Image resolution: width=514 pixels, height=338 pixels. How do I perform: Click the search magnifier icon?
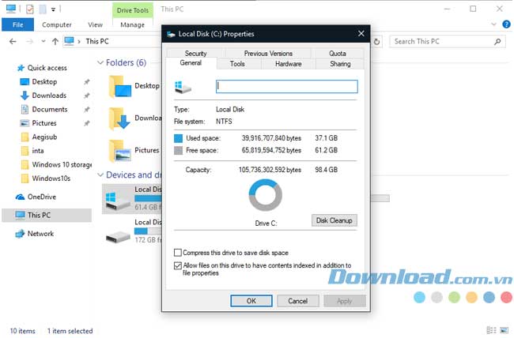point(497,42)
